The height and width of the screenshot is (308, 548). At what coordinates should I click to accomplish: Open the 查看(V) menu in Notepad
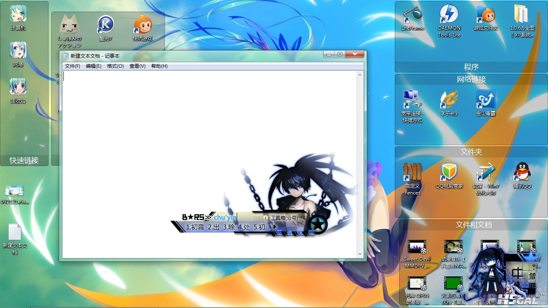[137, 66]
